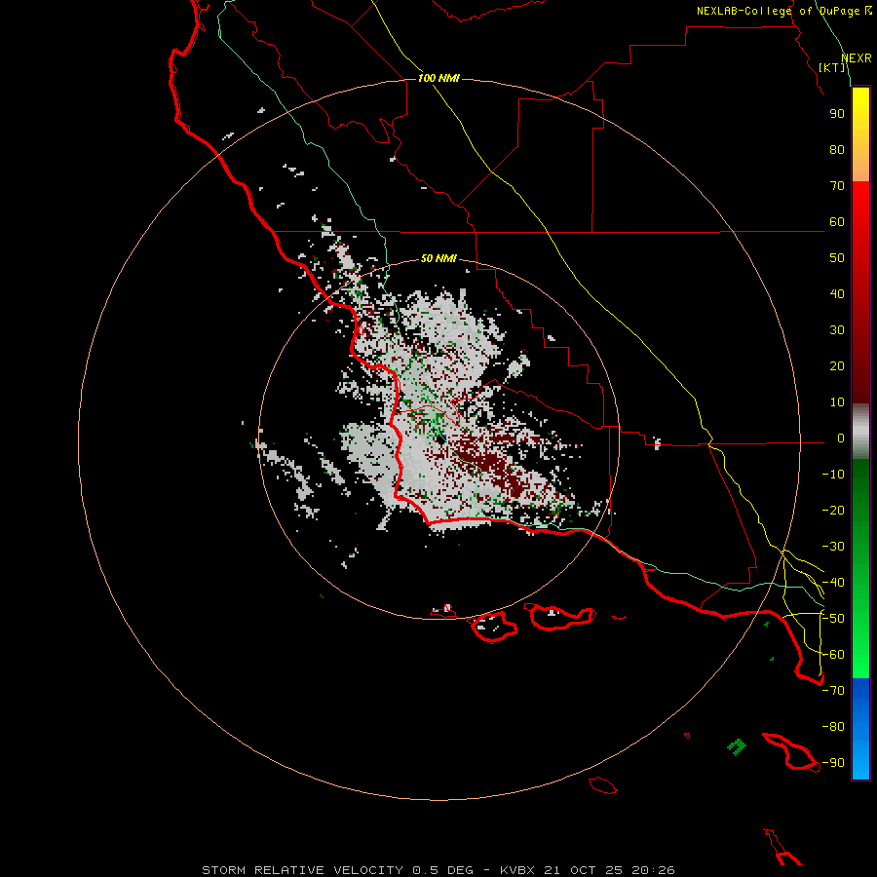Screen dimensions: 877x877
Task: Click the 80 value on the velocity scale
Action: pyautogui.click(x=837, y=149)
